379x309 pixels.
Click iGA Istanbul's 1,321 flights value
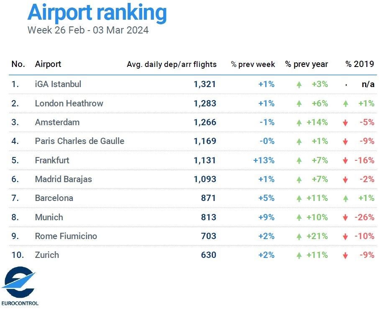coord(205,84)
